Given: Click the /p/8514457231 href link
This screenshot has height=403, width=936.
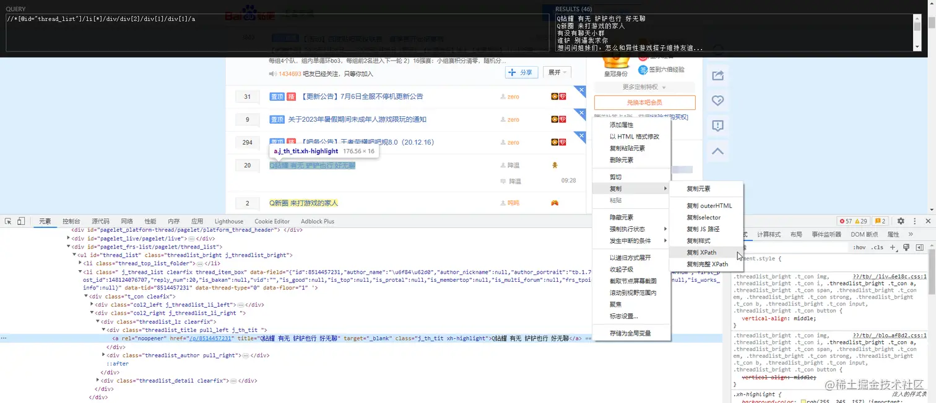Looking at the screenshot, I should point(210,339).
